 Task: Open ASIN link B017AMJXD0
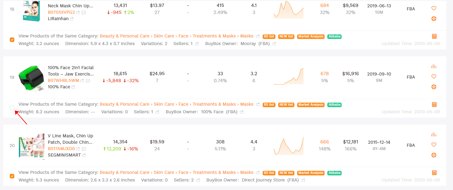tap(61, 149)
